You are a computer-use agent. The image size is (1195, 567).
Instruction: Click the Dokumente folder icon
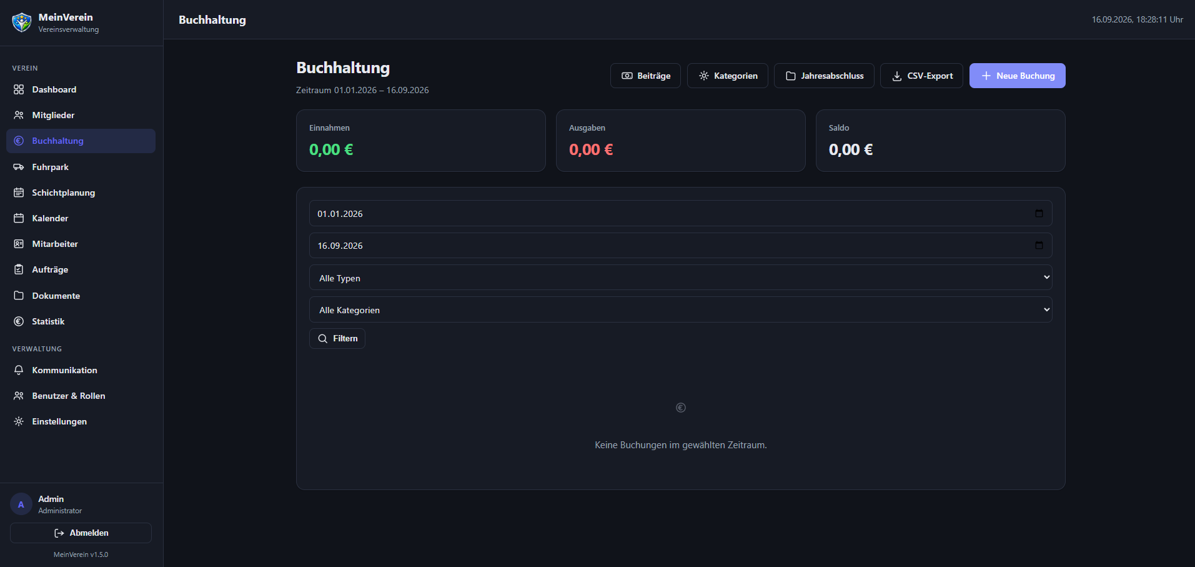(19, 296)
